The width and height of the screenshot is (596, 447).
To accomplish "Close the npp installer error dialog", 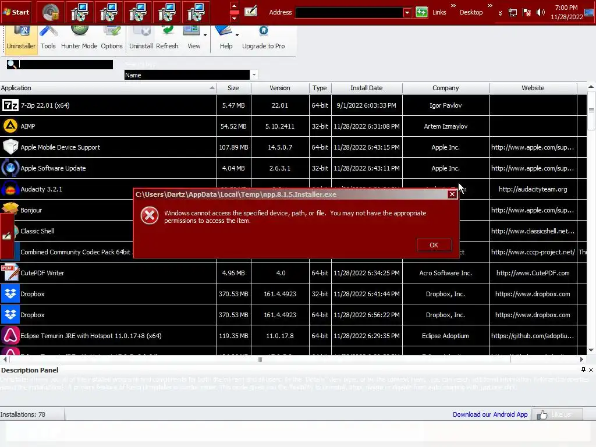I will [x=452, y=194].
